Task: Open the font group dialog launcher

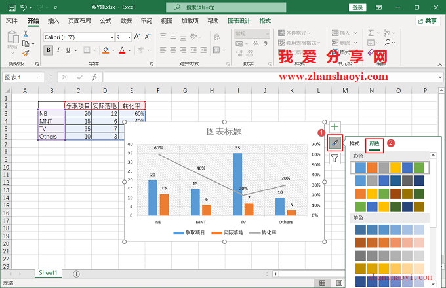Action: tap(152, 64)
